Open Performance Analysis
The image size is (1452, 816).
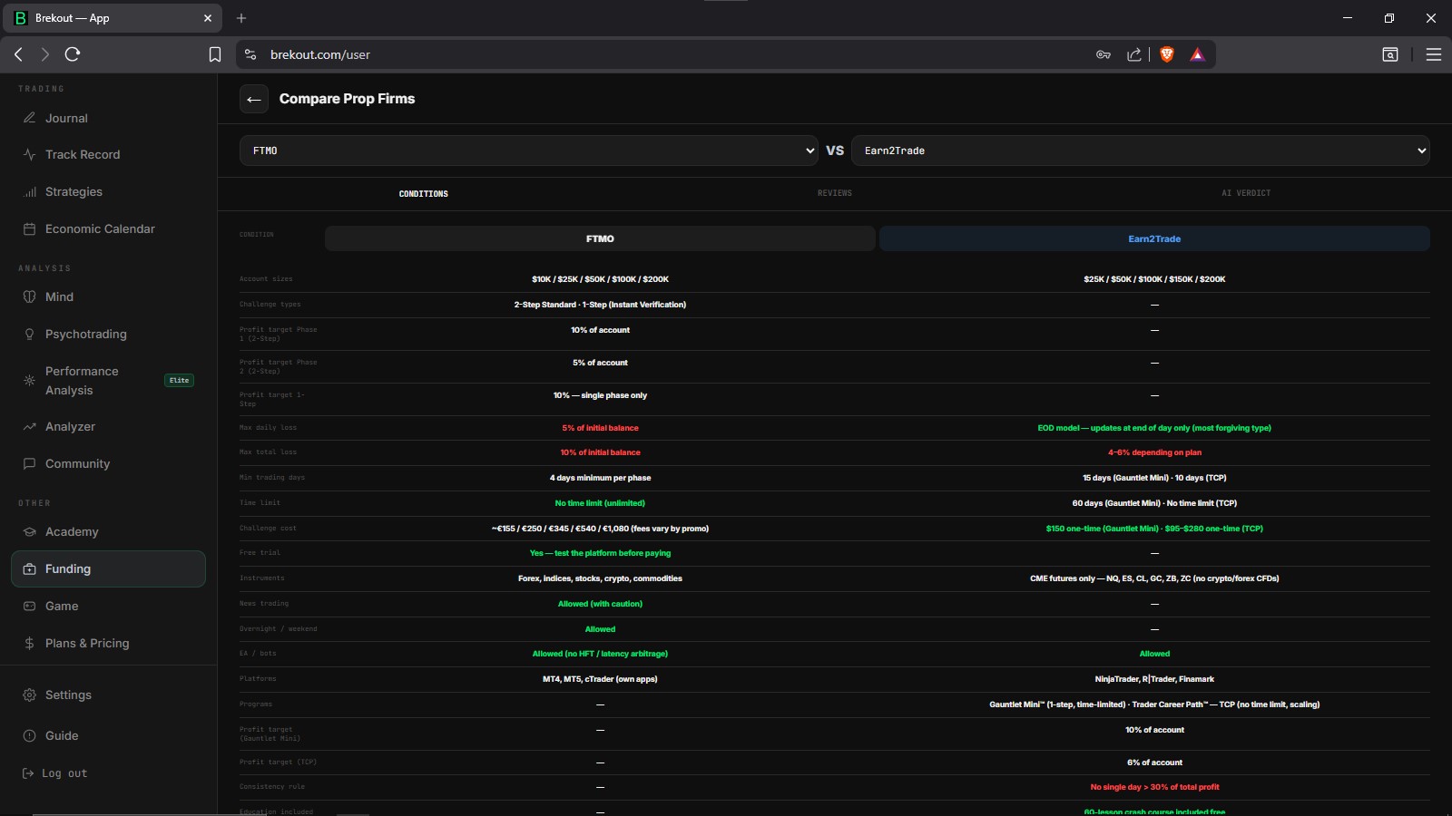(108, 381)
